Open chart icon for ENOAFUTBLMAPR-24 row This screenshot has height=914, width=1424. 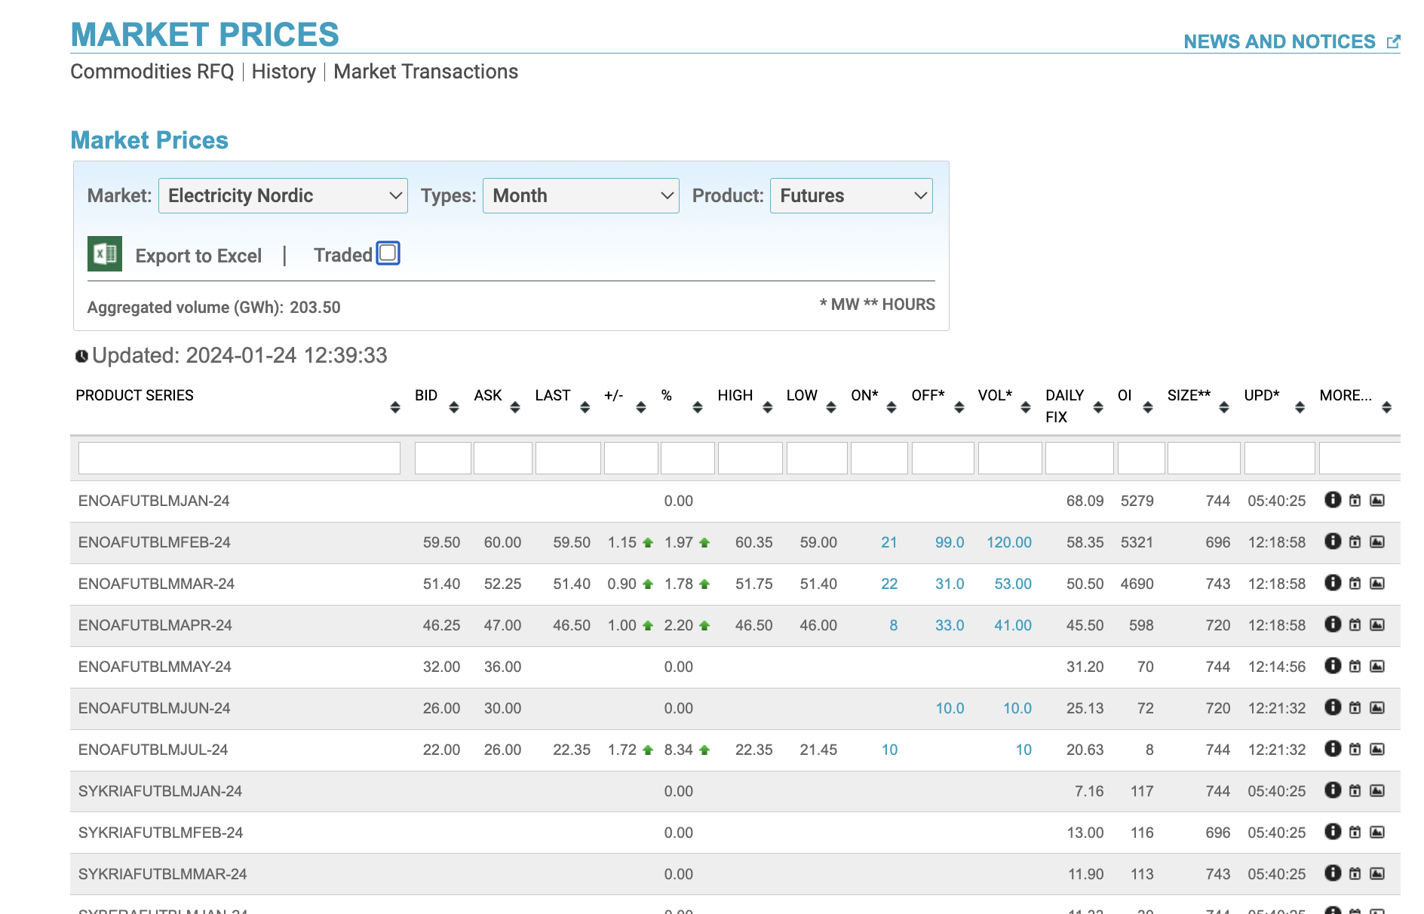click(1376, 625)
